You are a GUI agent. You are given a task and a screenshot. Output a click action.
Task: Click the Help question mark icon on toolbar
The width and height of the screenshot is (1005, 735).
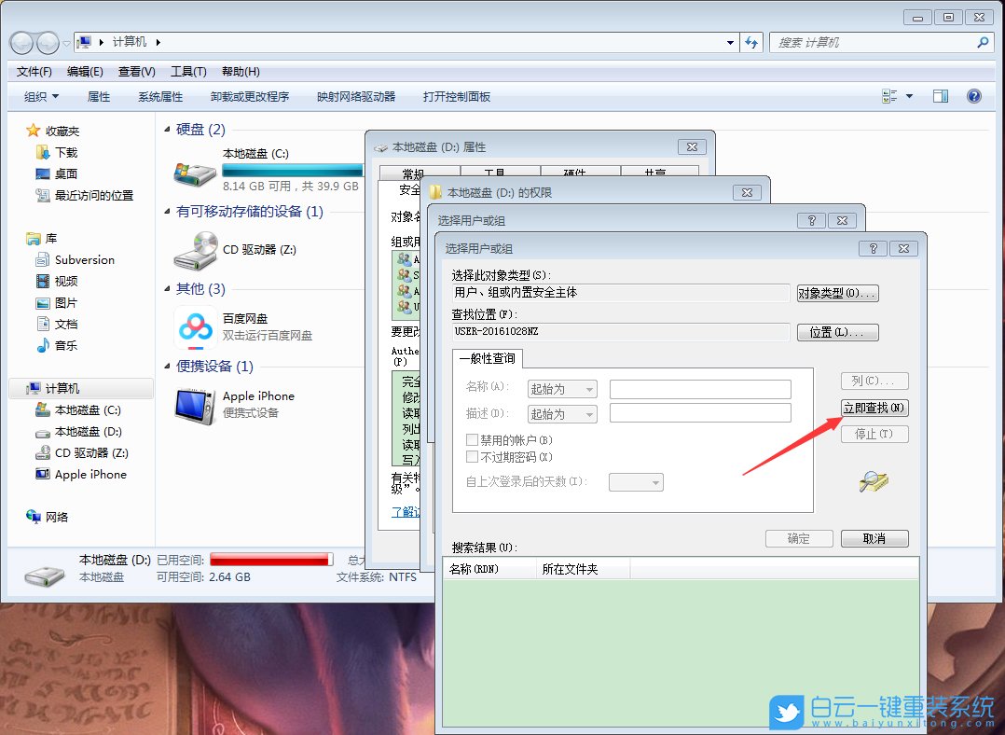[x=975, y=95]
